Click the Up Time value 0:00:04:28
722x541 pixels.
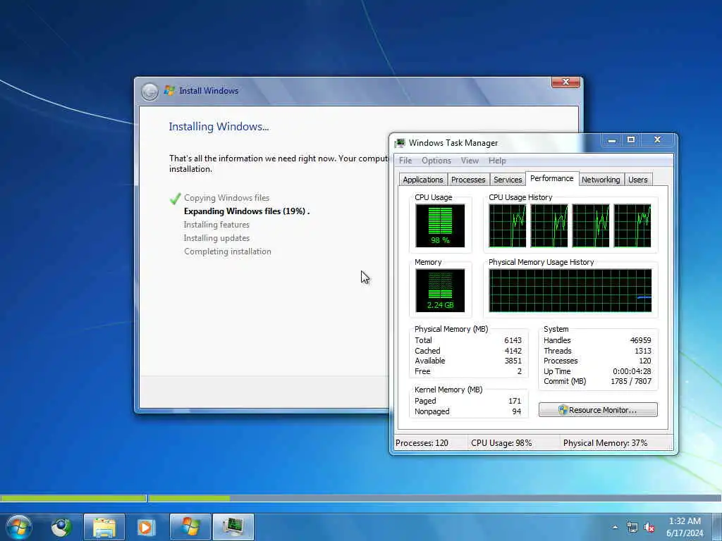632,371
